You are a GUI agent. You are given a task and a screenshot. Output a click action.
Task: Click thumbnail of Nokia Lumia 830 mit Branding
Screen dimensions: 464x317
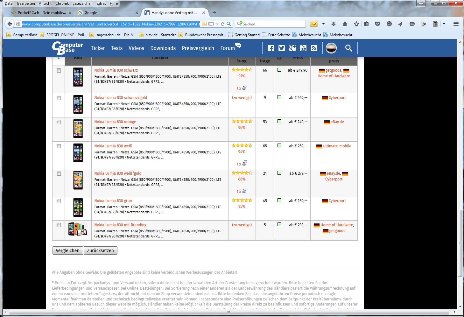[x=78, y=229]
